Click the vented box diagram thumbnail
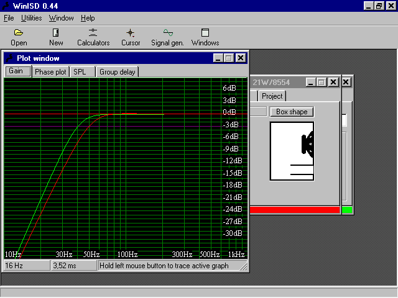 (x=292, y=151)
